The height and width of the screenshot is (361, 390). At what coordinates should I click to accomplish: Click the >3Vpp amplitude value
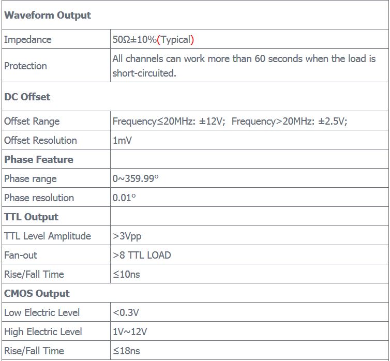click(127, 236)
